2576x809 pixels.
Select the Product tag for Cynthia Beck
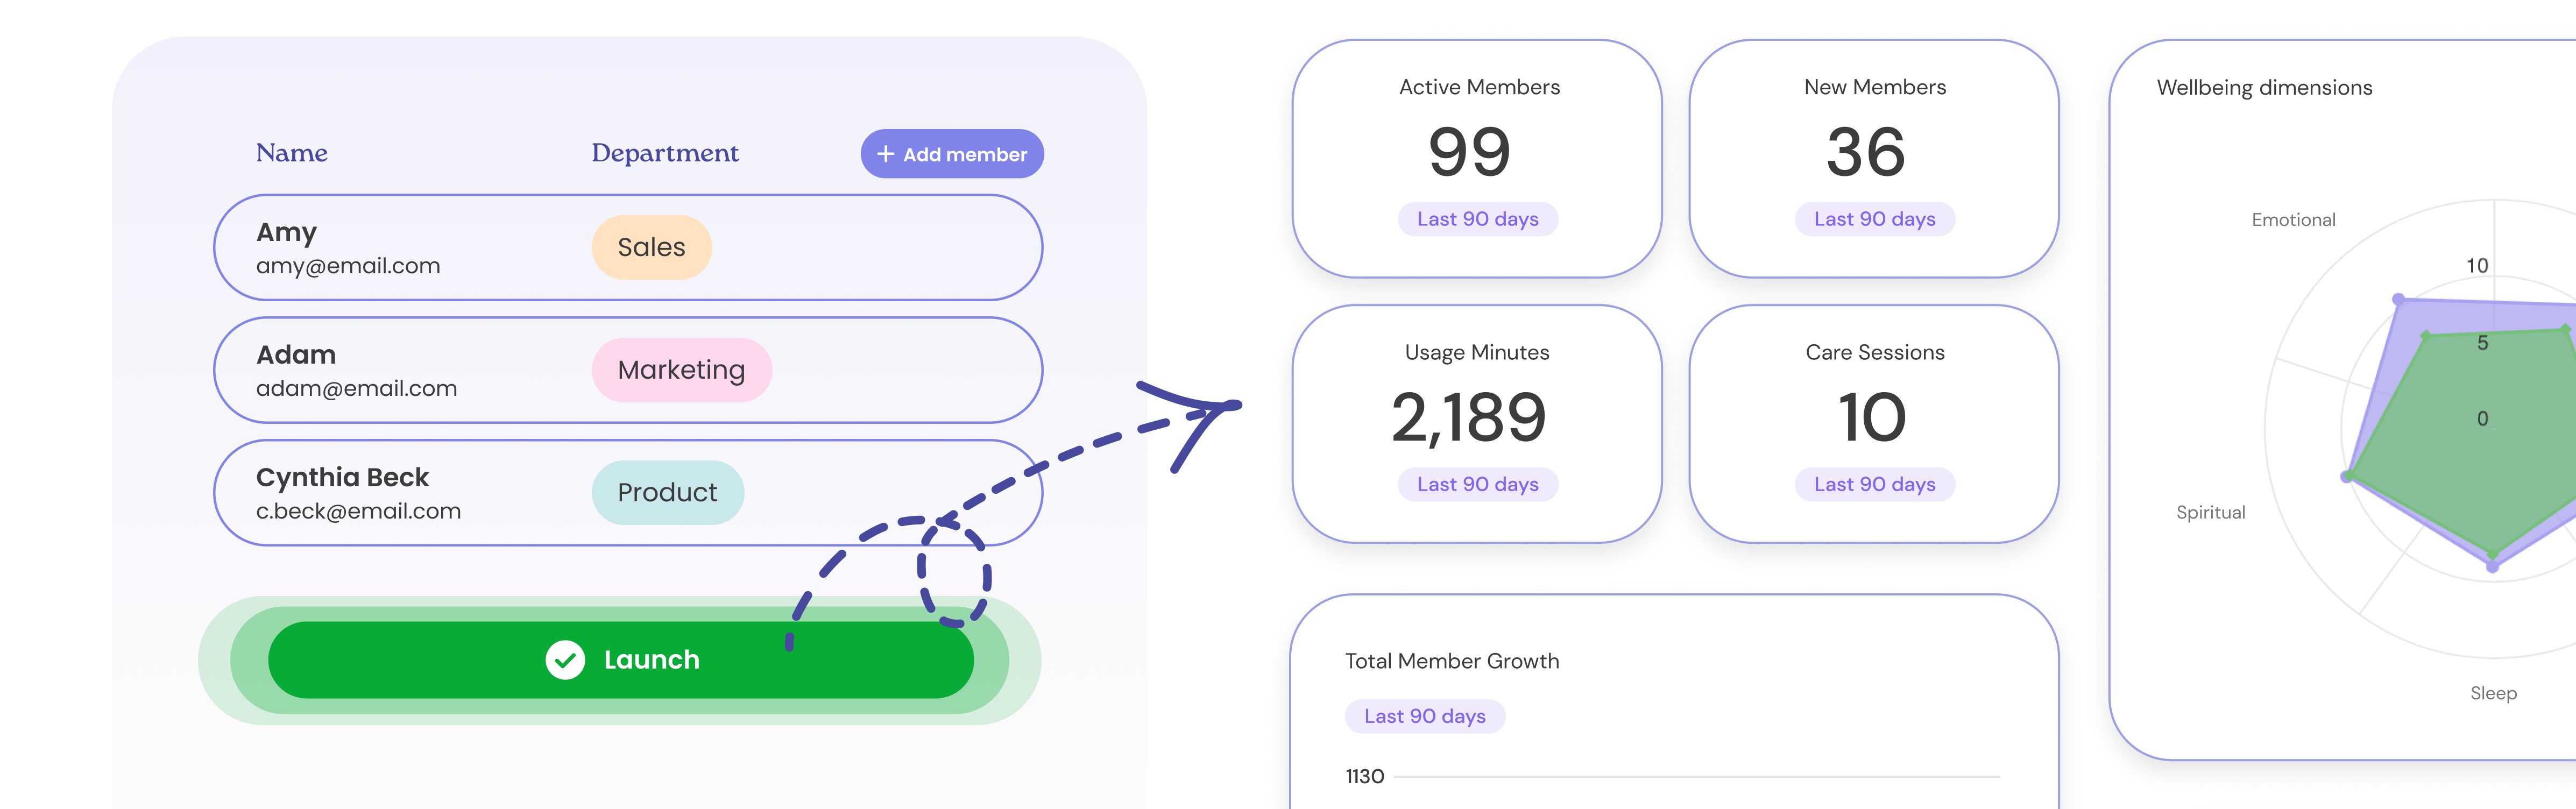pos(667,492)
